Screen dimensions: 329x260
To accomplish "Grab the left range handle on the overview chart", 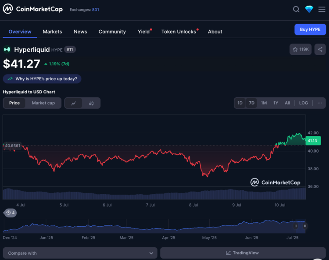I will [295, 226].
